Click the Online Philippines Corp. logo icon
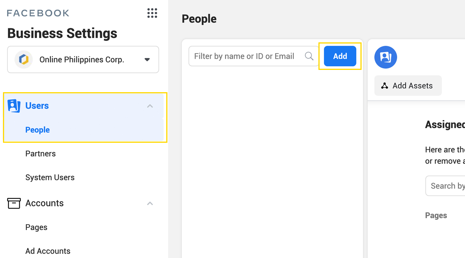The height and width of the screenshot is (258, 465). coord(23,59)
